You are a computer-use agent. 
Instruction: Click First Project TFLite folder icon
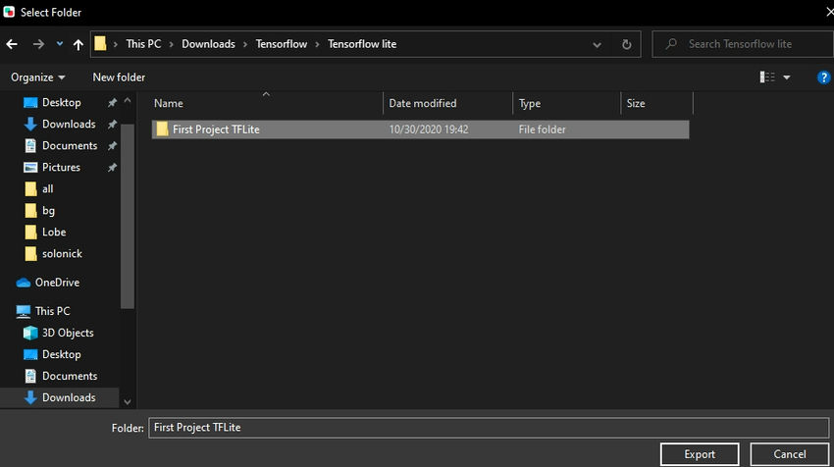pyautogui.click(x=162, y=129)
